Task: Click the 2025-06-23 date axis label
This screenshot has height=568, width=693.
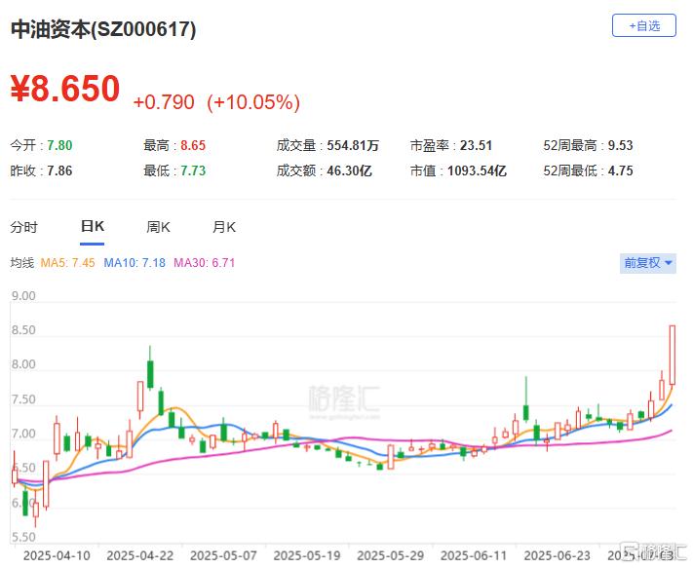Action: [x=558, y=555]
